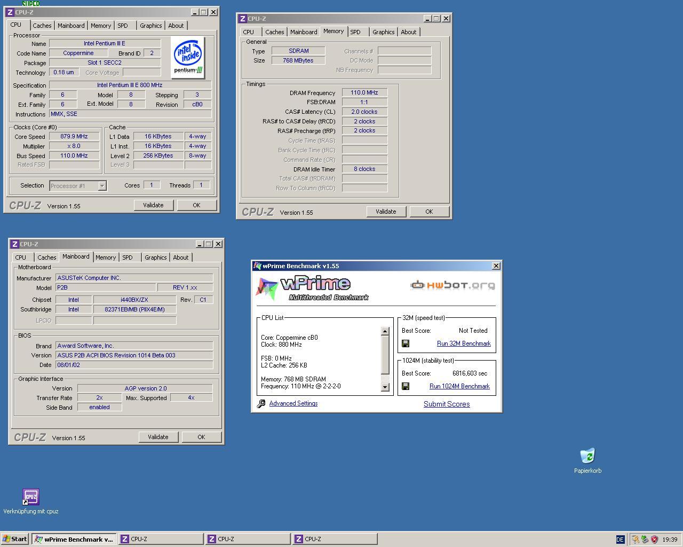
Task: Click OK in the Memory window
Action: pos(429,212)
